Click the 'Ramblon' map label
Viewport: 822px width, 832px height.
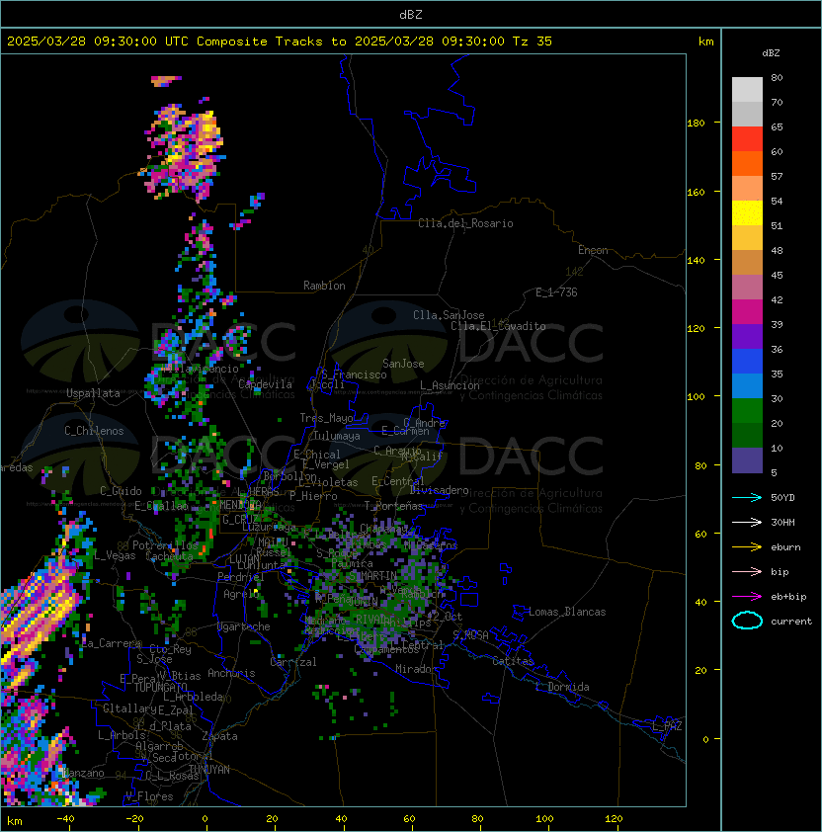point(324,286)
